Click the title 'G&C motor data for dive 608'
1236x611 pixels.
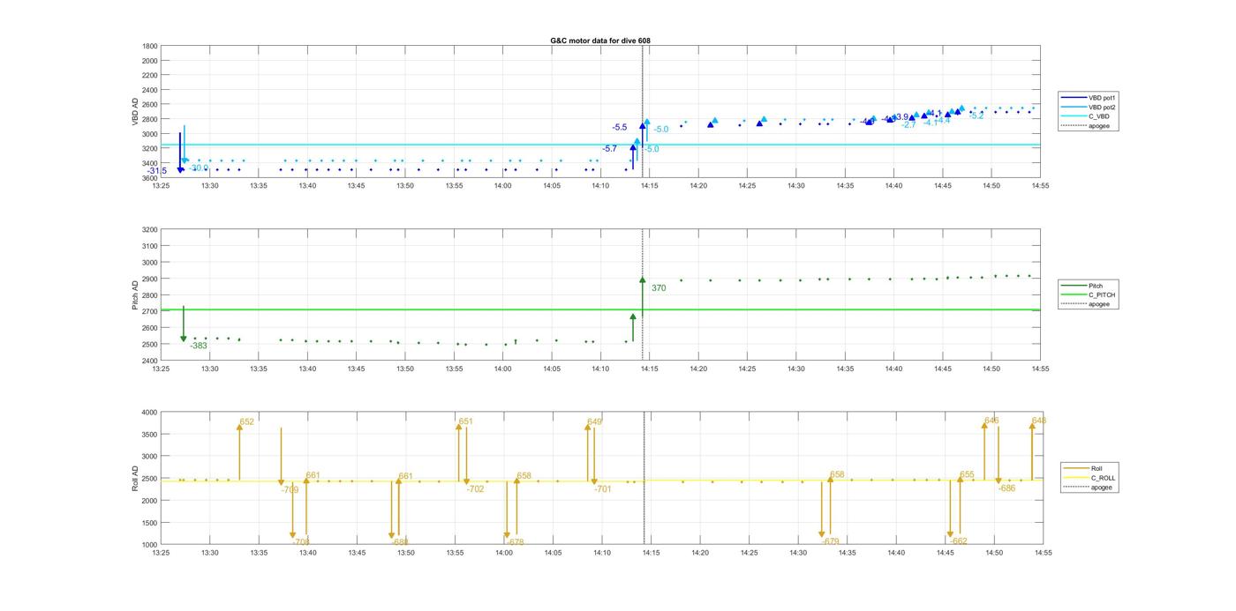[x=600, y=41]
